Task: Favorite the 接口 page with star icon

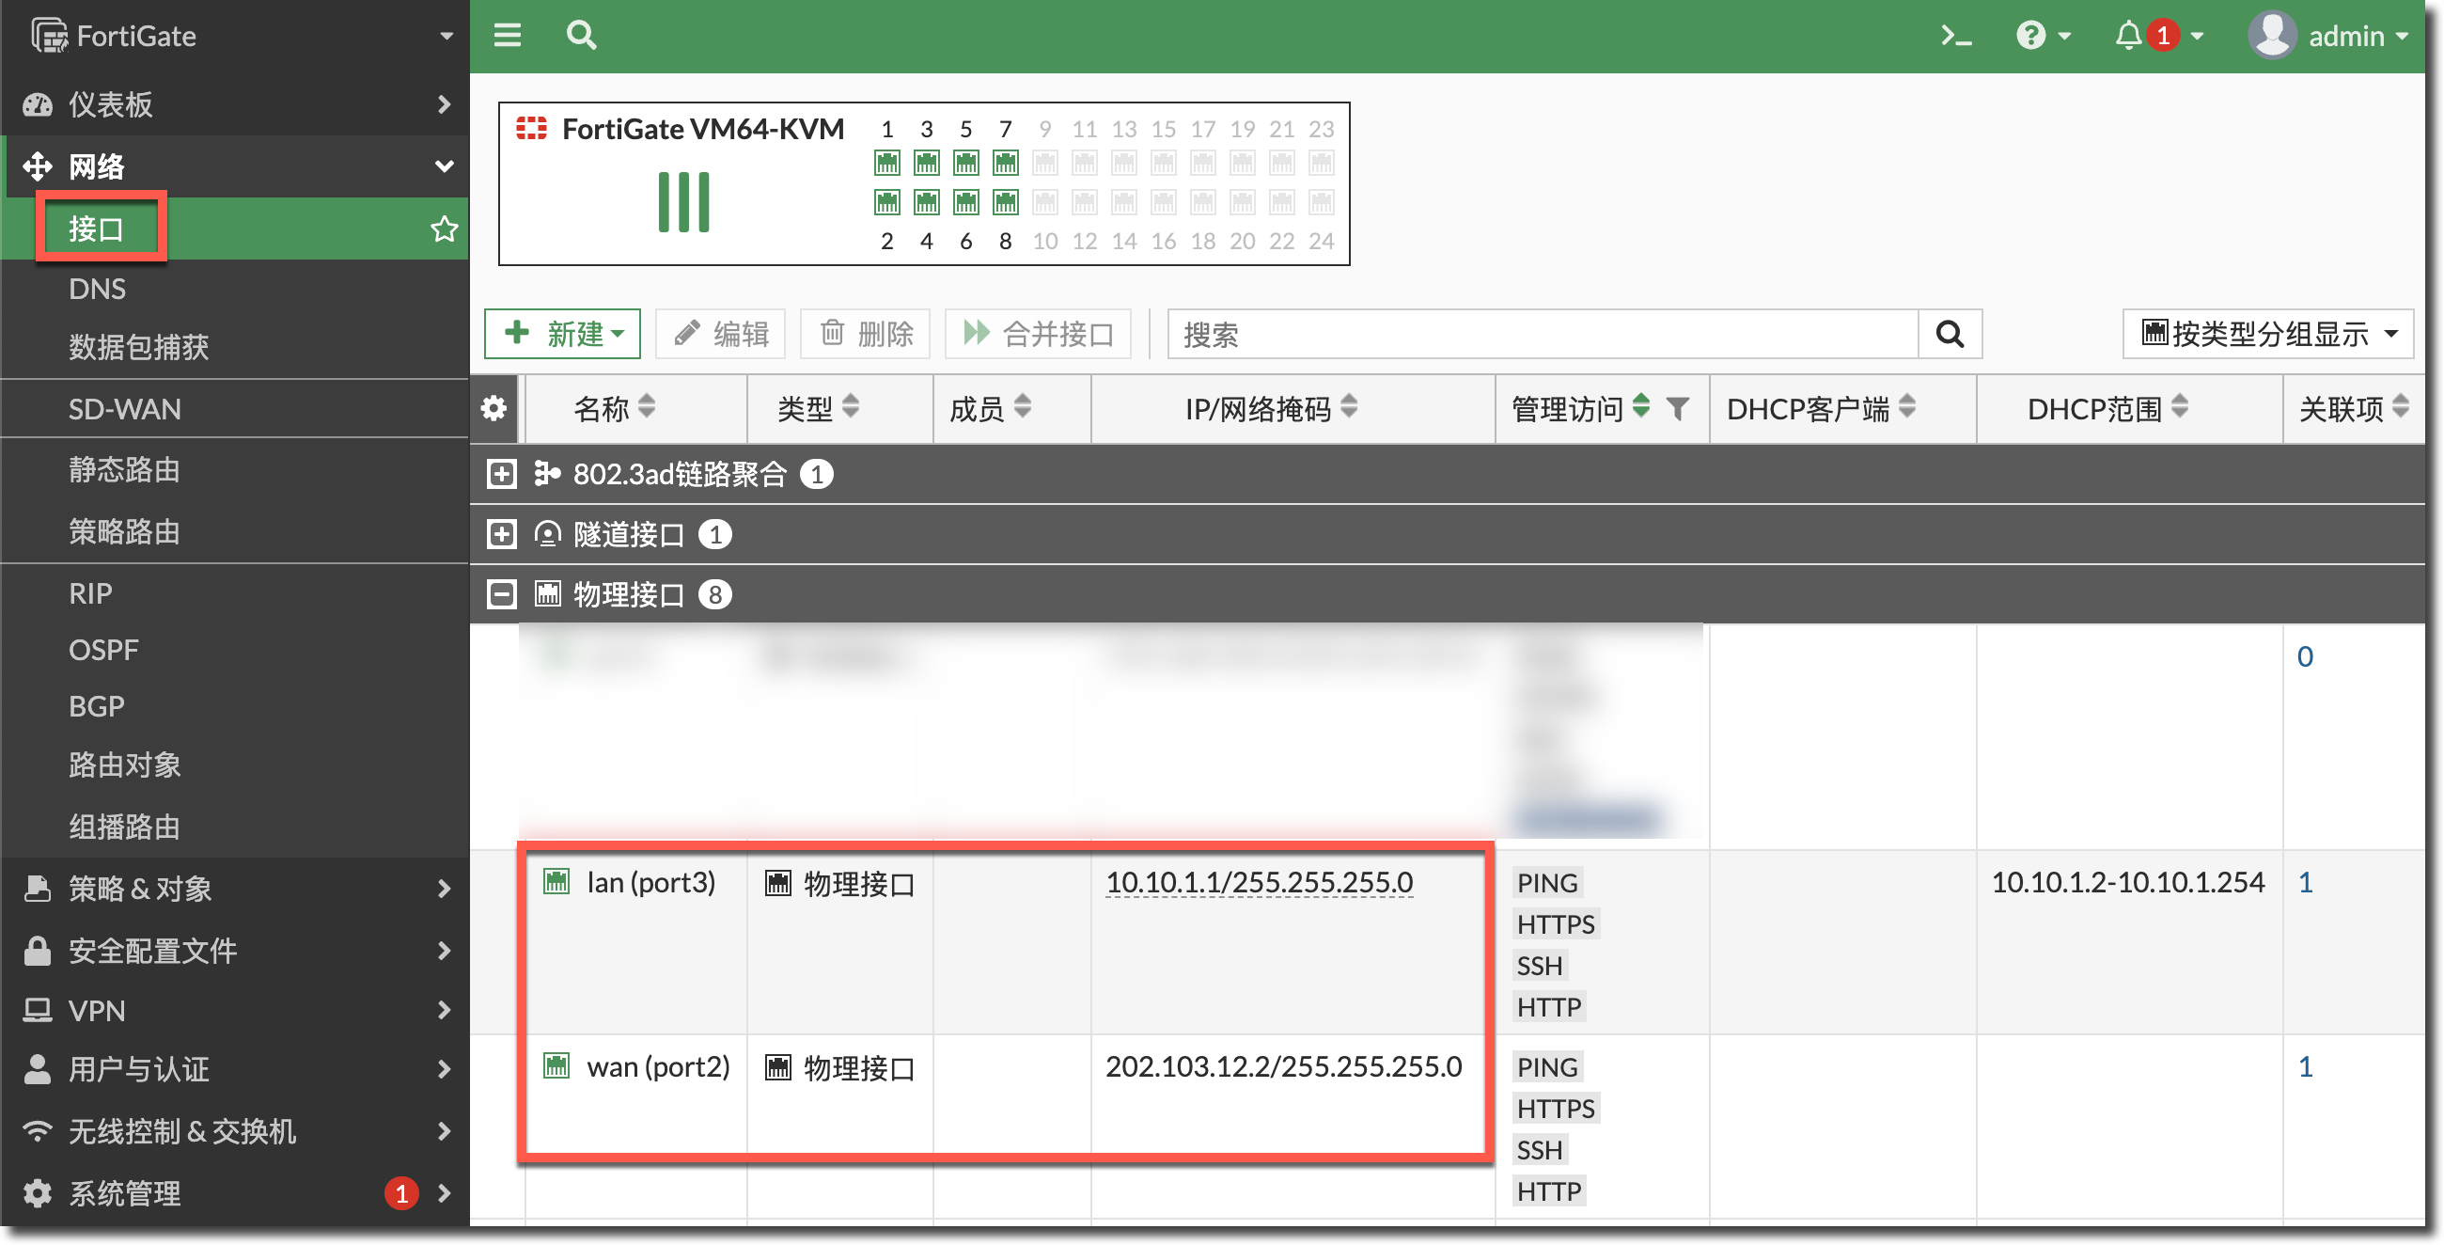Action: click(444, 229)
